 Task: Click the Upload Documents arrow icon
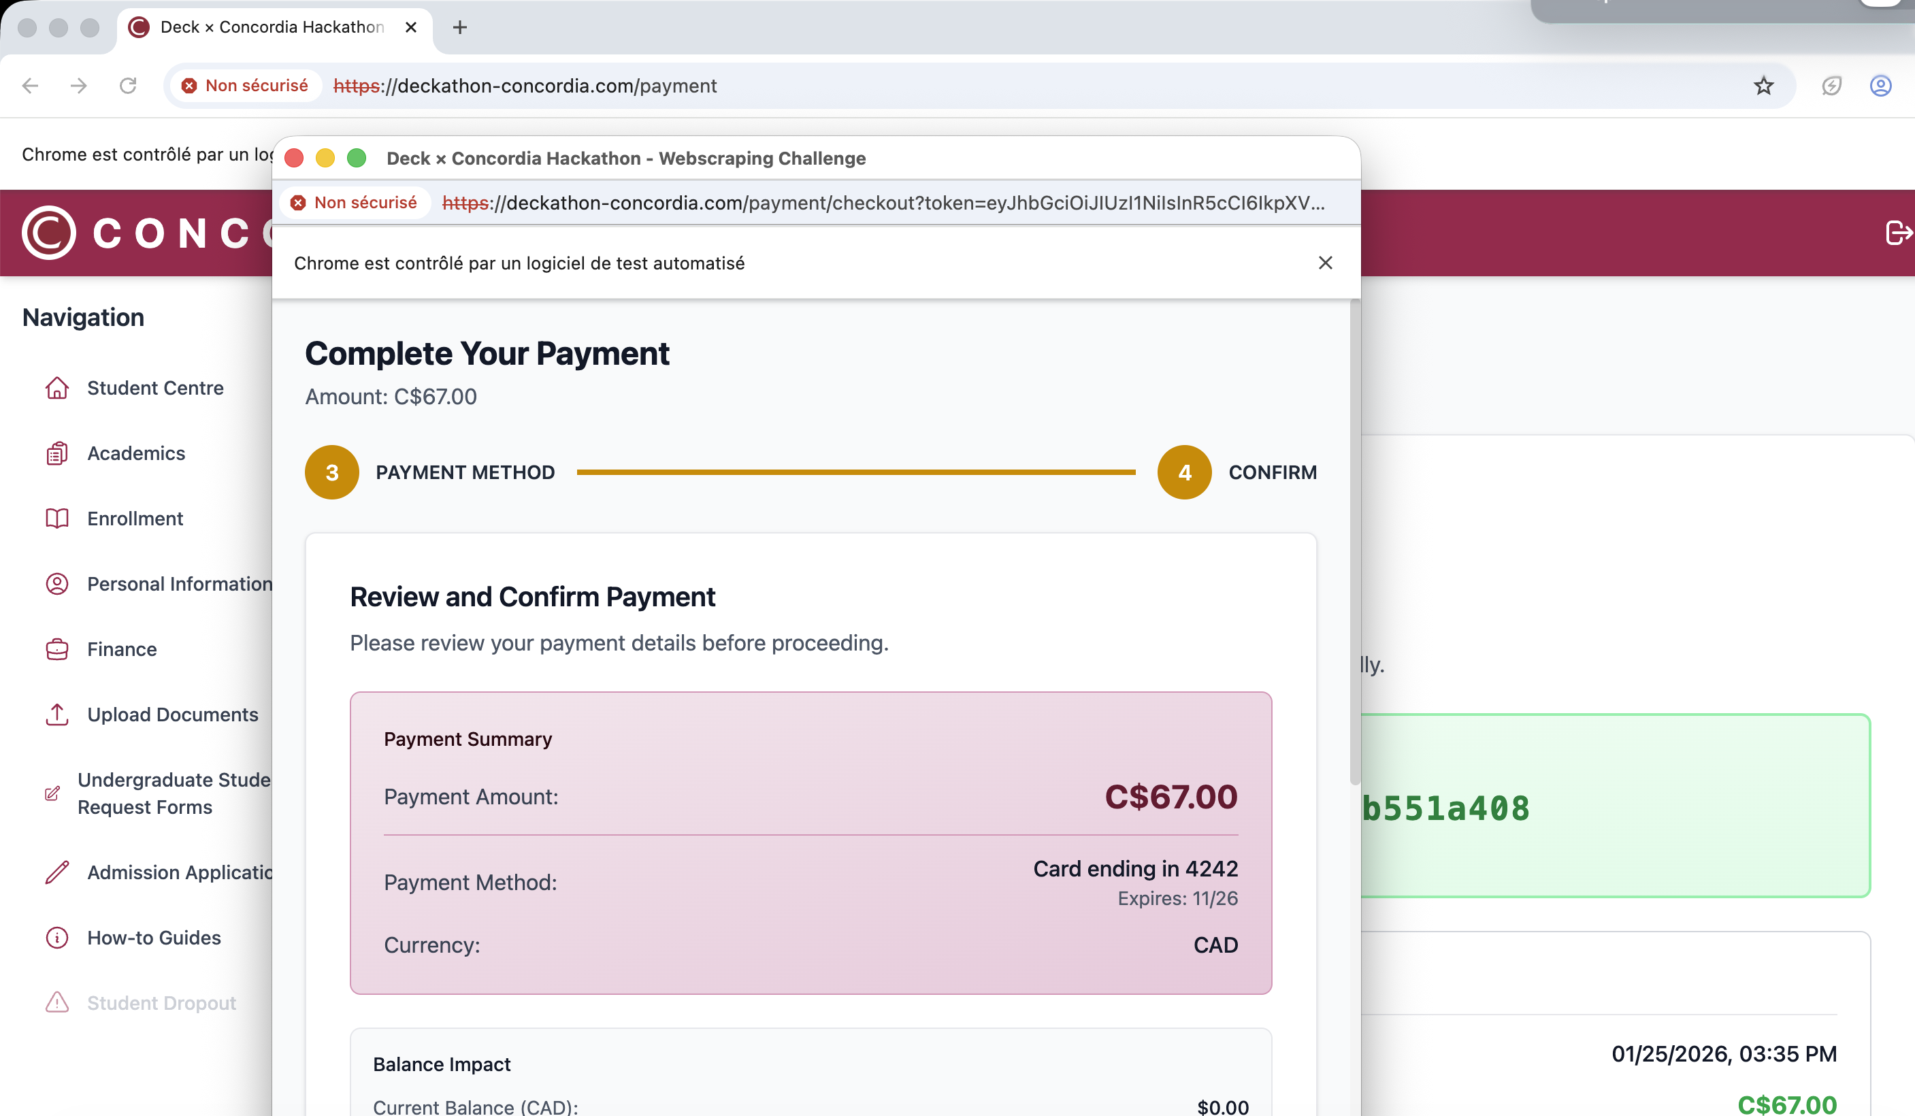(x=57, y=715)
